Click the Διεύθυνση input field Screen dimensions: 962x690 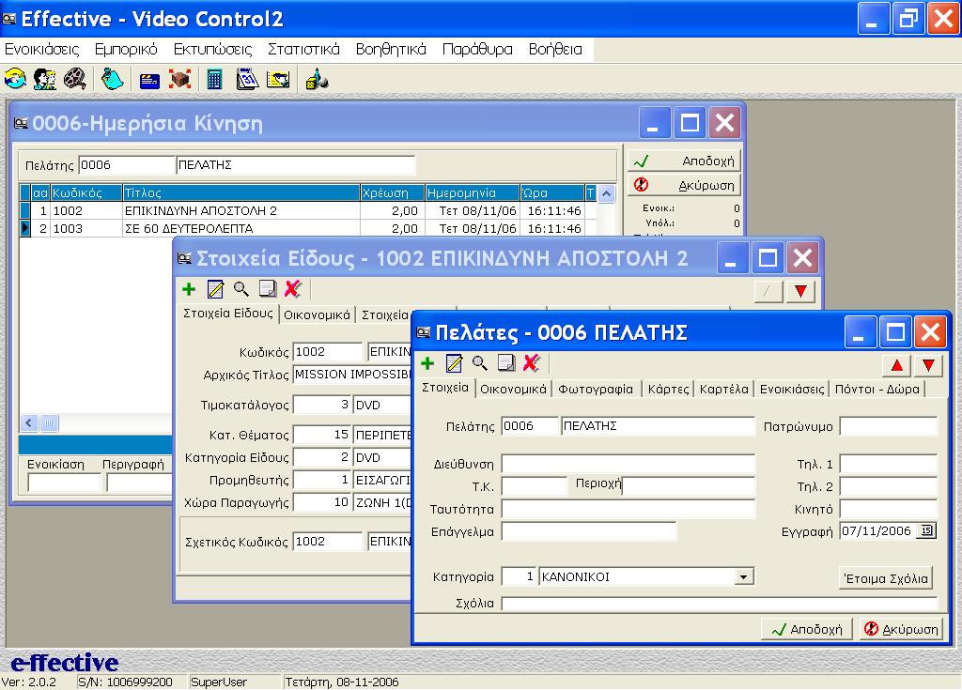(628, 464)
